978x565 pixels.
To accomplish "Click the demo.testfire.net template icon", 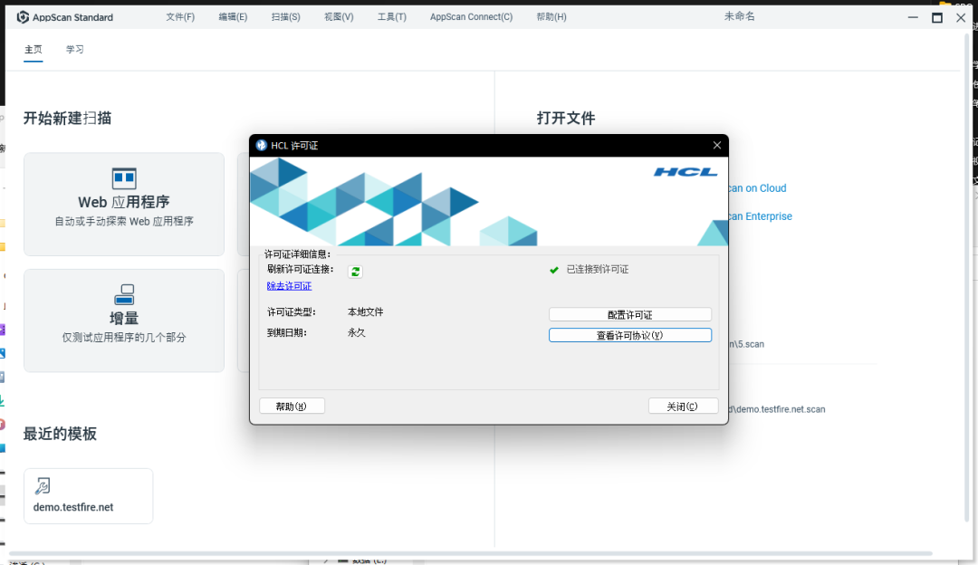I will pos(43,486).
